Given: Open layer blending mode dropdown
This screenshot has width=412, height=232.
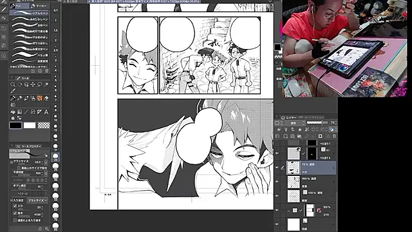Looking at the screenshot, I should [294, 123].
